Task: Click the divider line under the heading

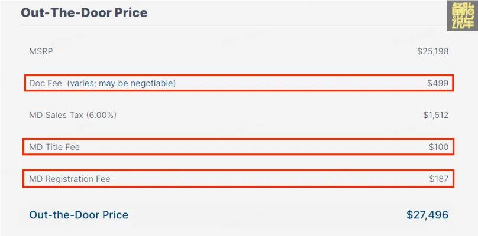Action: click(237, 25)
